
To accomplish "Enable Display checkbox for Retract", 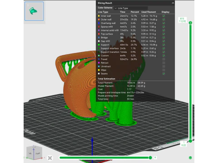I will point(163,63).
